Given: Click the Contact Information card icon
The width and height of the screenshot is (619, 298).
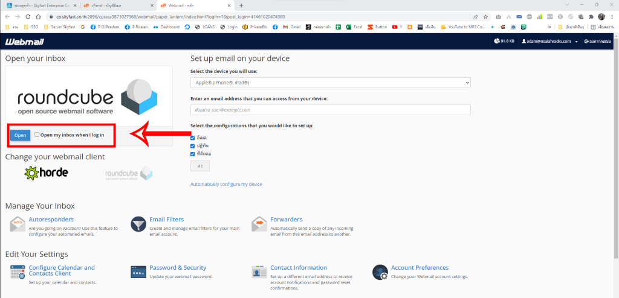Looking at the screenshot, I should coord(259,272).
